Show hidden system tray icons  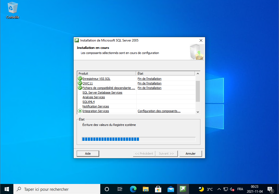pyautogui.click(x=219, y=189)
